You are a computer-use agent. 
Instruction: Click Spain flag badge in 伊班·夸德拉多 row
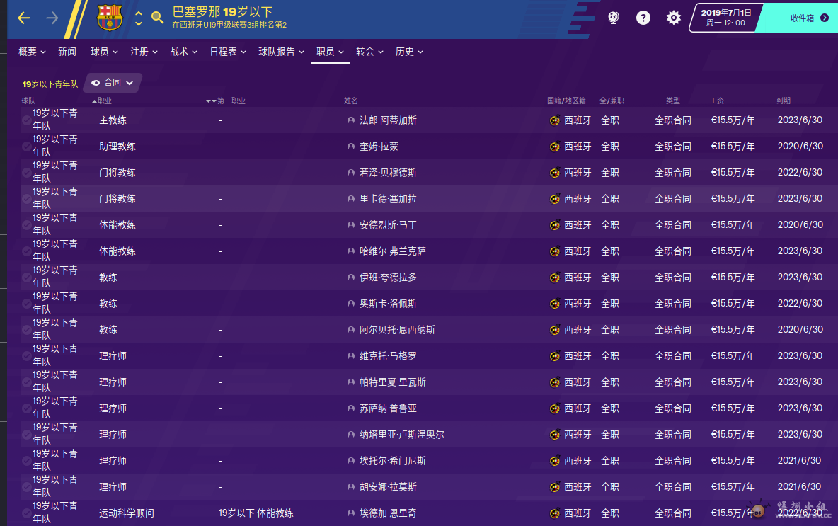555,278
